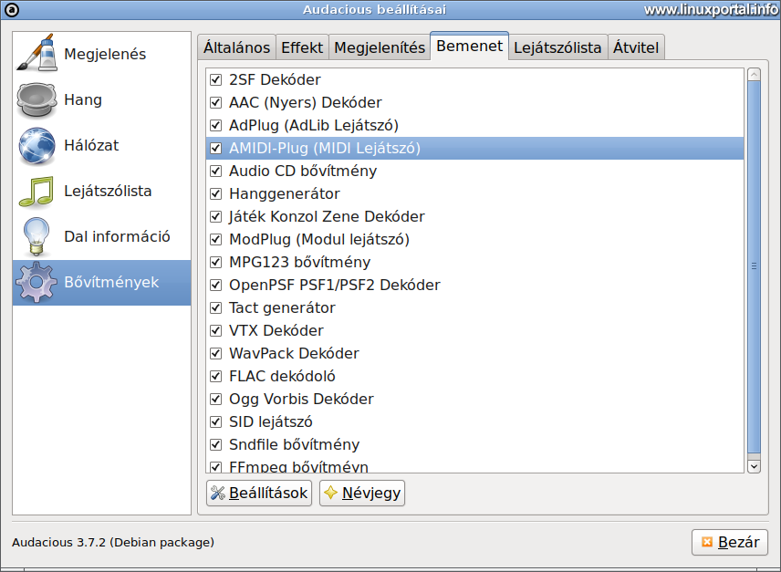Select the Bemenet tab

(469, 46)
